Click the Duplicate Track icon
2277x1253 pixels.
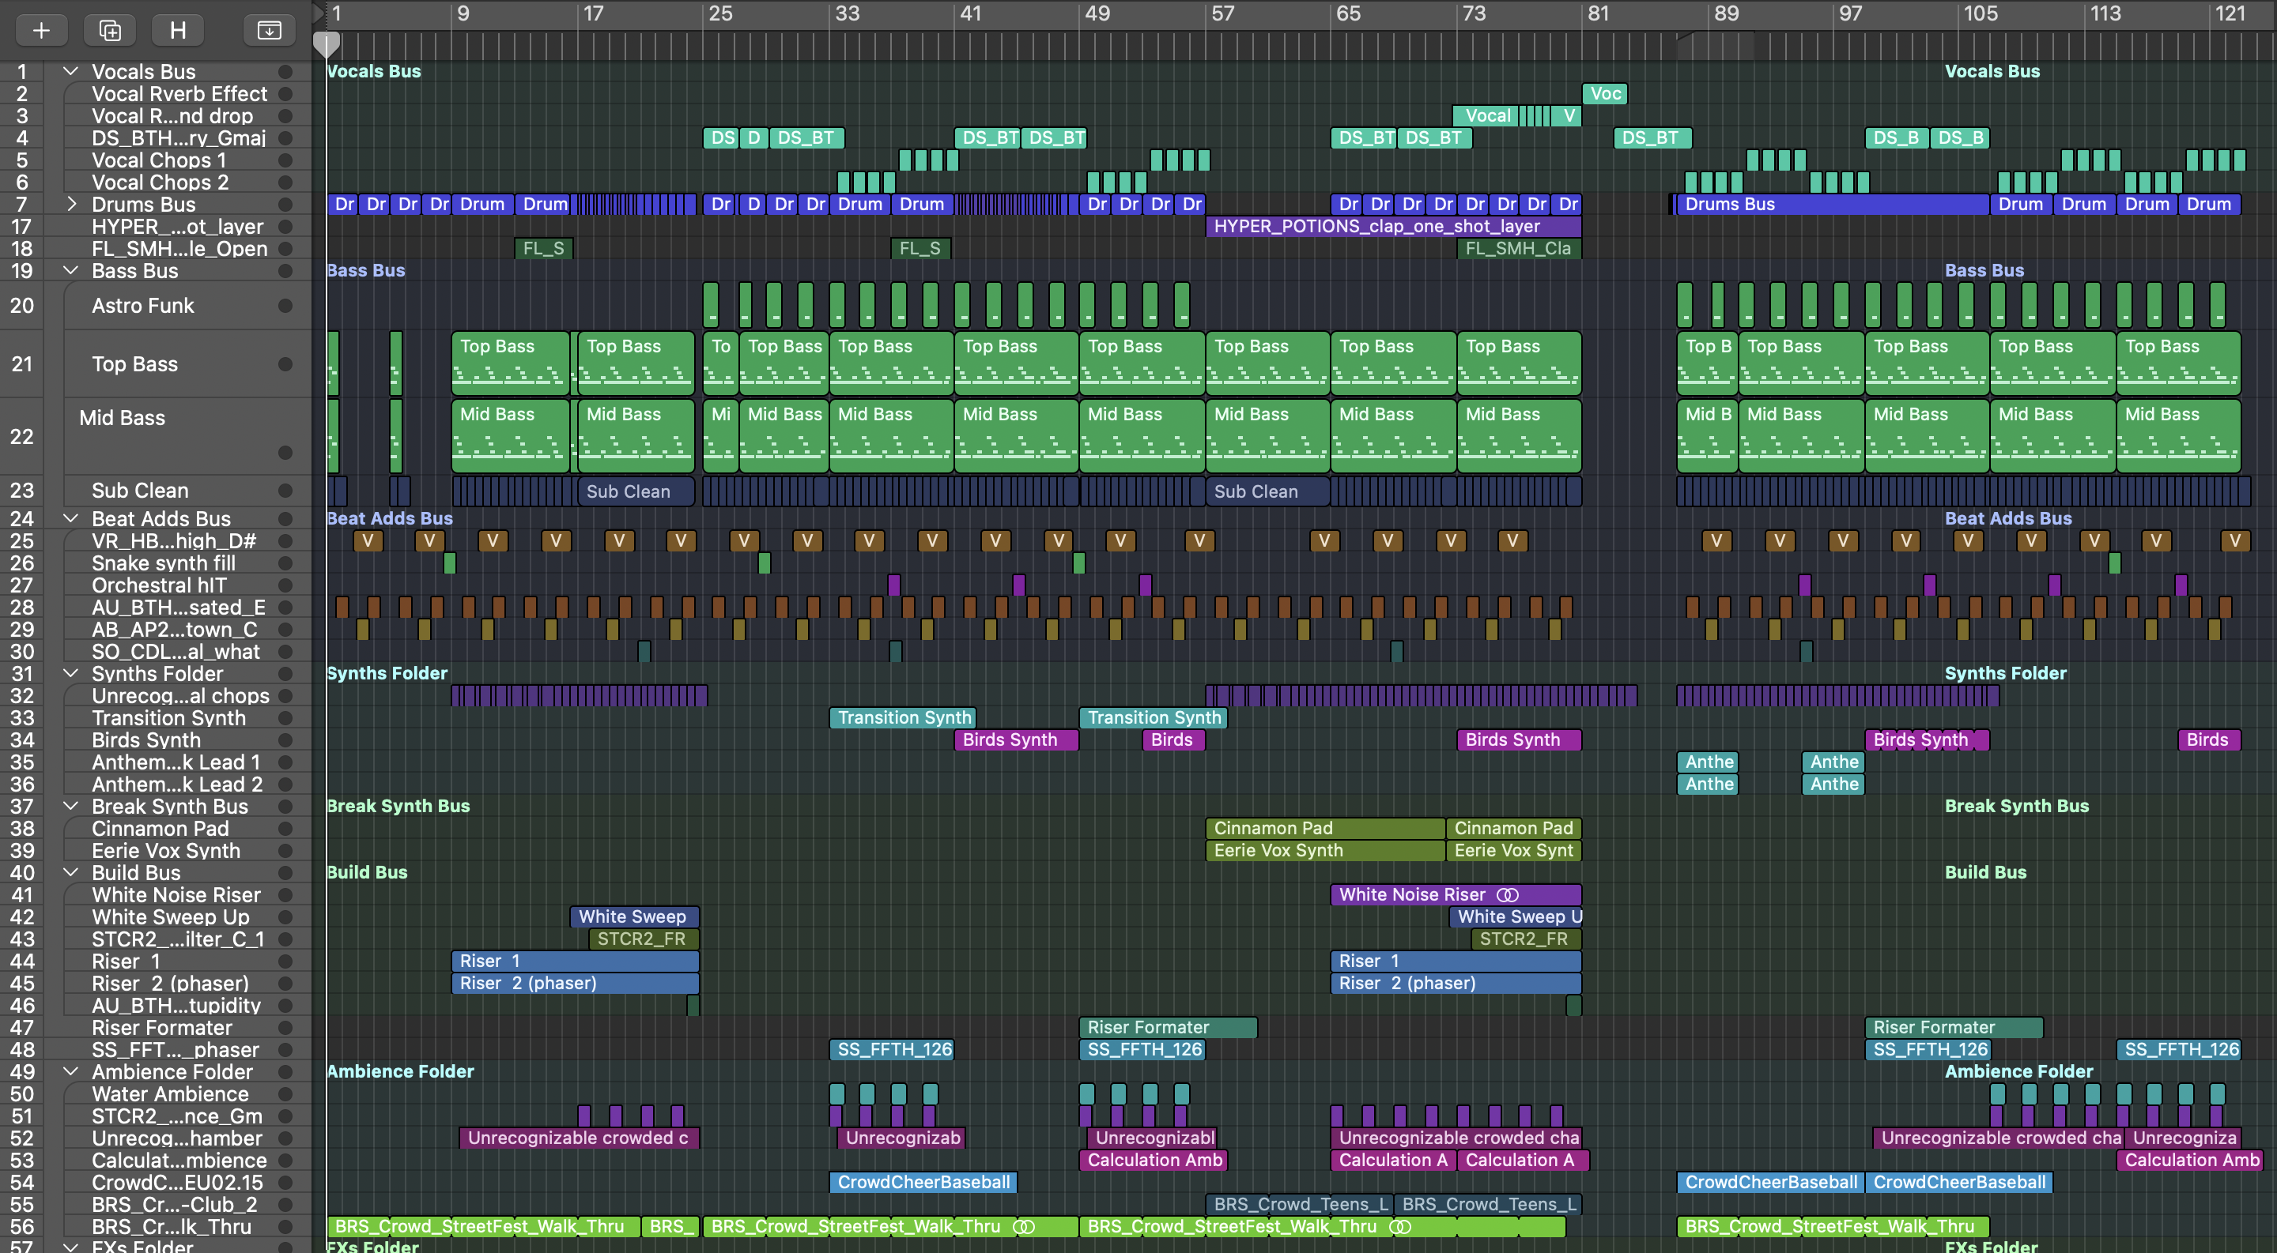point(110,30)
